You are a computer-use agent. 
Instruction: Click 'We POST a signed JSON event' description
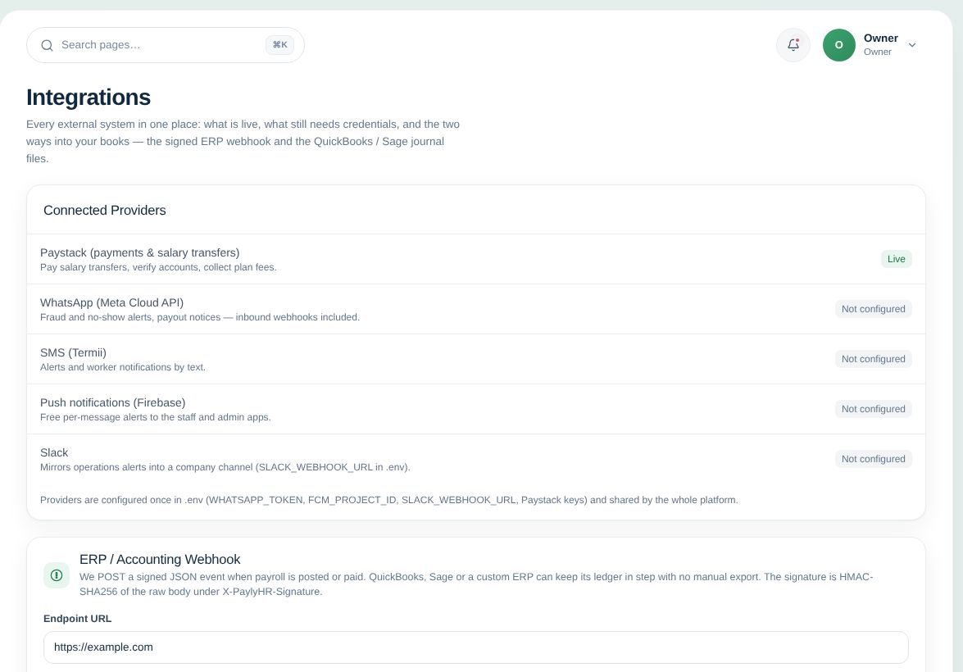tap(476, 584)
